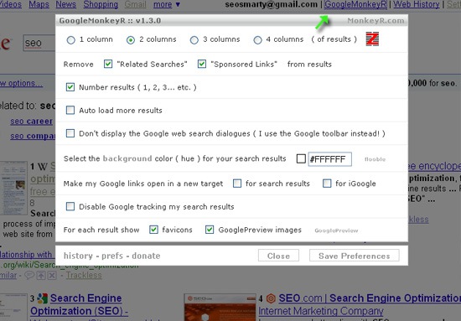Visit MonkeyR.com link in dialog header

click(376, 21)
